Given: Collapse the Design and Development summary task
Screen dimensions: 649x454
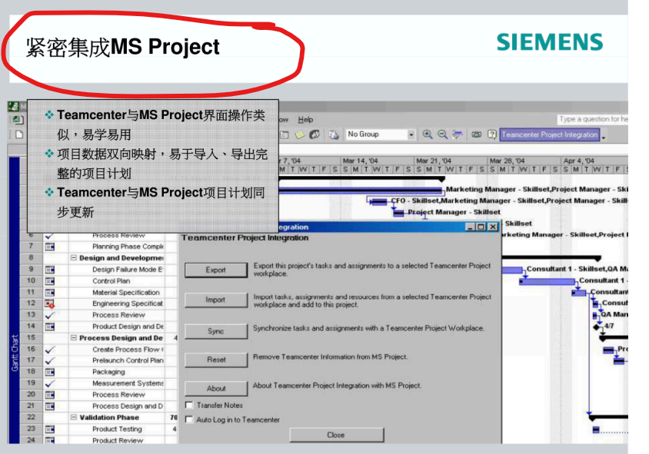Looking at the screenshot, I should pos(74,257).
